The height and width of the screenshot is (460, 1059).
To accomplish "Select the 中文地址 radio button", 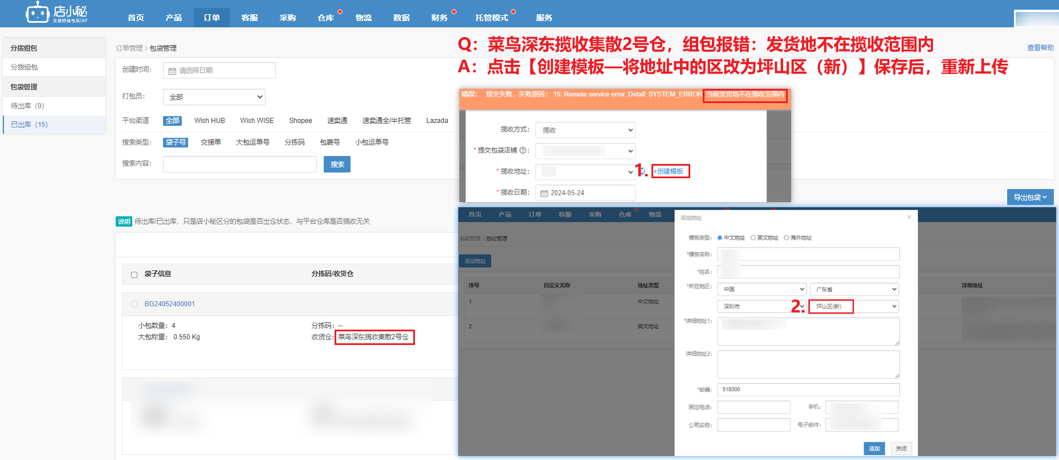I will pyautogui.click(x=720, y=238).
